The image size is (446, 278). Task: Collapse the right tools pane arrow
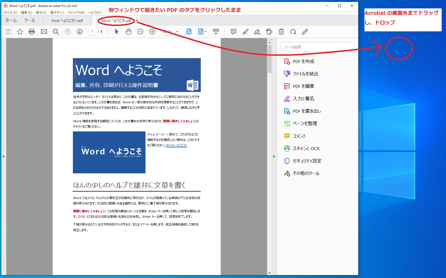point(274,156)
